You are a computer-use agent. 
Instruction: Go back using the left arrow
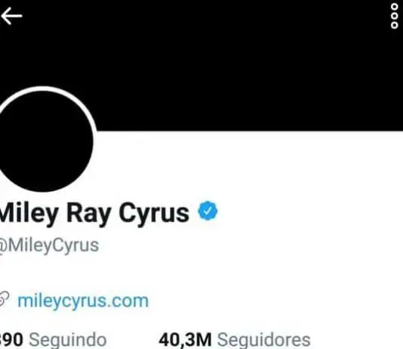(11, 16)
